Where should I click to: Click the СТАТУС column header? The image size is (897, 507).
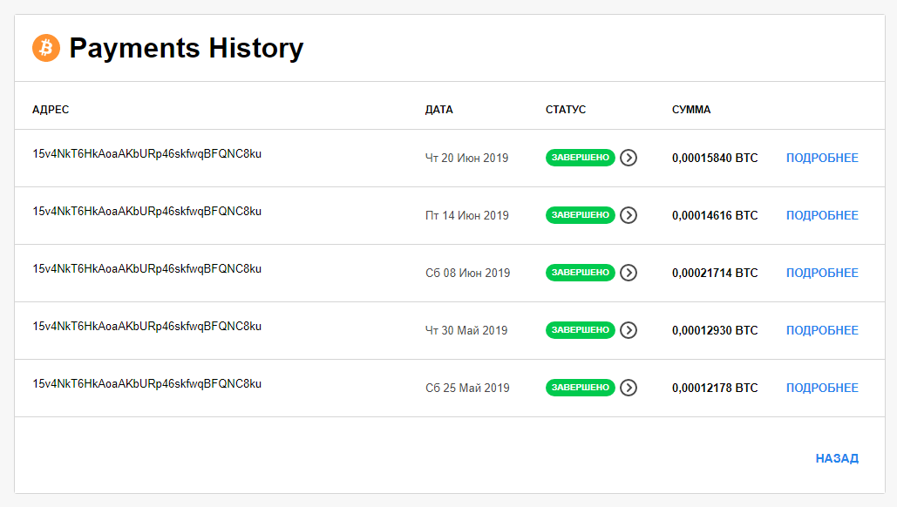click(566, 109)
